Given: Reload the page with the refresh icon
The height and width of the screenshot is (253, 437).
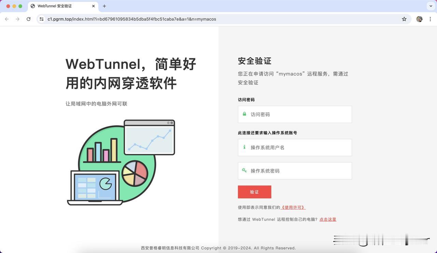Looking at the screenshot, I should click(x=29, y=19).
